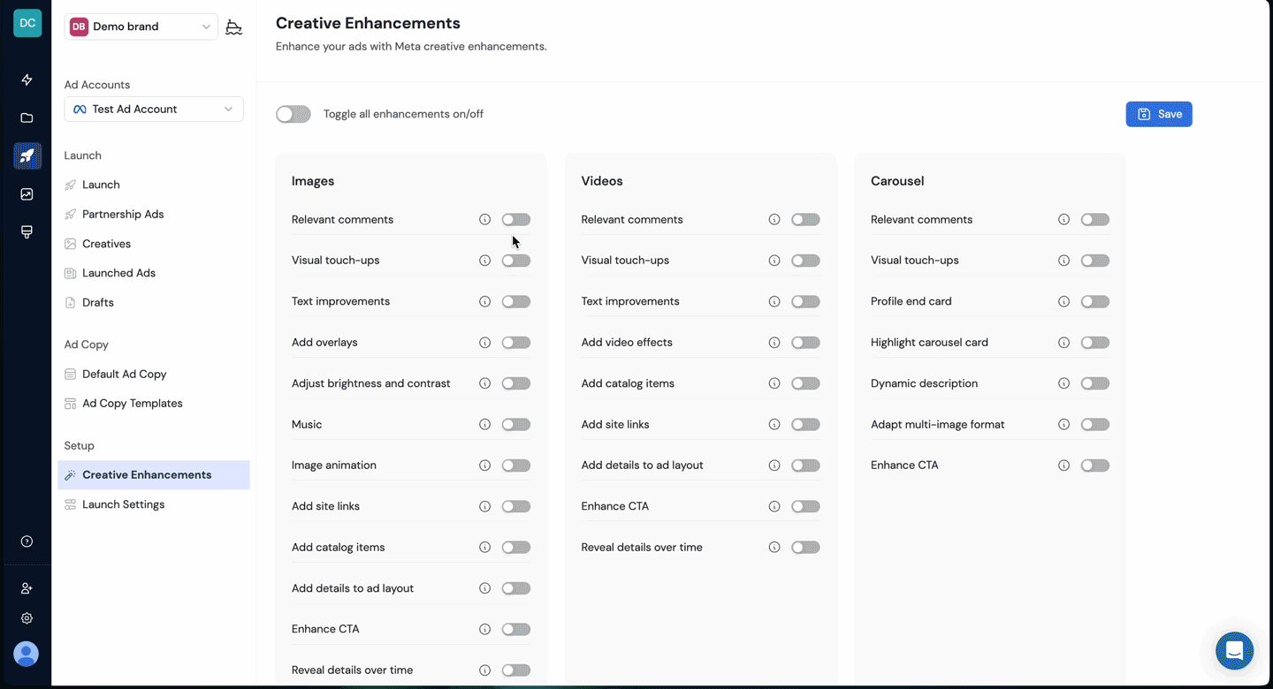Click info icon for Adapt multi-image format
The image size is (1273, 689).
click(x=1063, y=424)
